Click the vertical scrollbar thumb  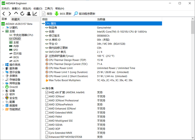pos(193,27)
